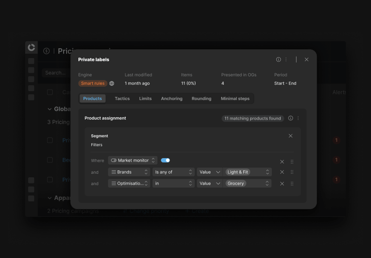The image size is (371, 258).
Task: Switch to the Tactics tab
Action: [x=122, y=98]
